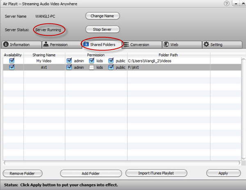
Task: Click the Availability column header
Action: click(13, 55)
